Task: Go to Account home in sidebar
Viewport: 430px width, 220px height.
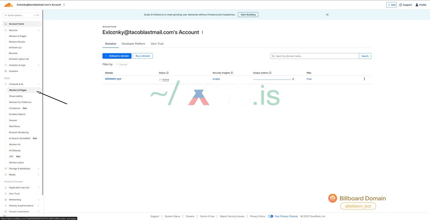Action: [21, 24]
